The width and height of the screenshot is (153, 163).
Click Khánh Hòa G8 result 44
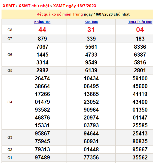click(x=42, y=30)
